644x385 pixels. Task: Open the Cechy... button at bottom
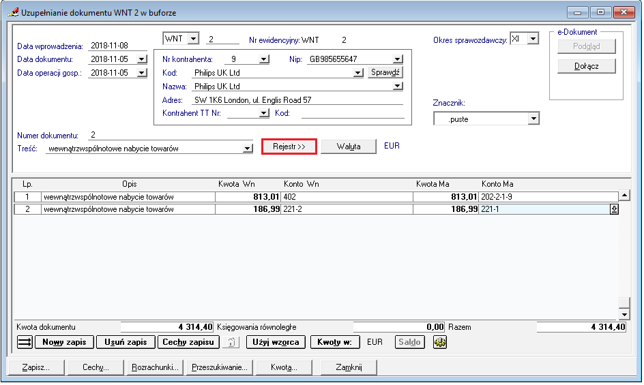point(96,367)
